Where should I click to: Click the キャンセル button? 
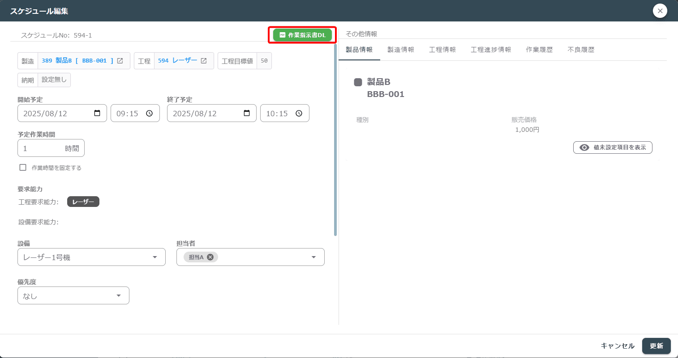pyautogui.click(x=618, y=346)
